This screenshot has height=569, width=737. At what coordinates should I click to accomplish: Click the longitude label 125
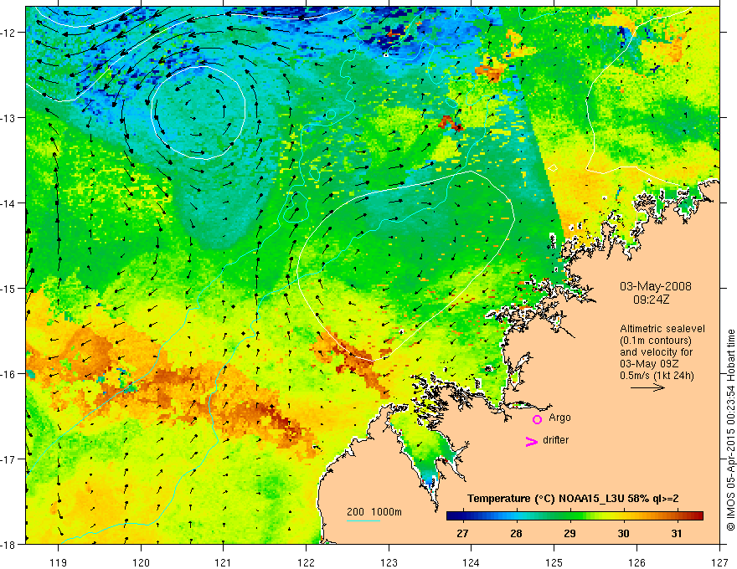[x=554, y=562]
